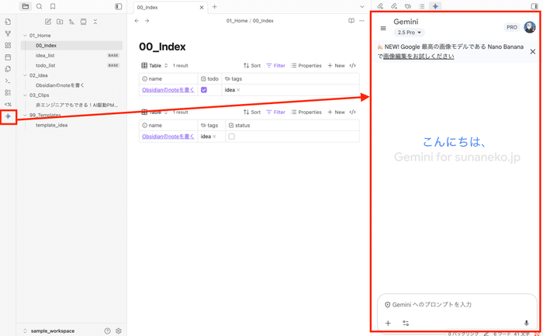Click Sort in the first table toolbar
This screenshot has width=543, height=336.
pos(252,65)
